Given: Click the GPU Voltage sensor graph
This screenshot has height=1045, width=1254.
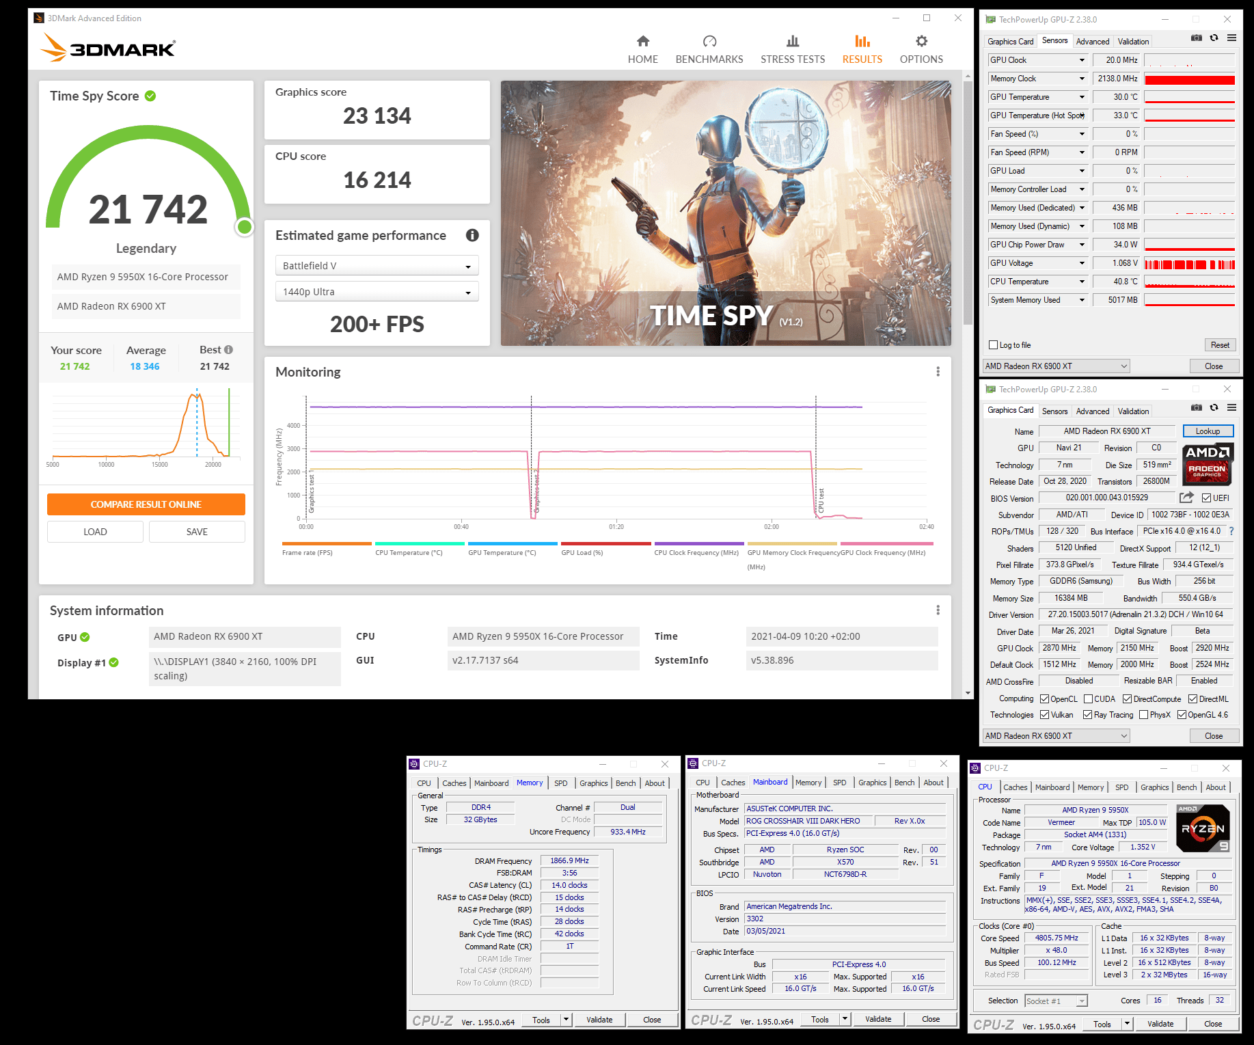Looking at the screenshot, I should tap(1190, 263).
